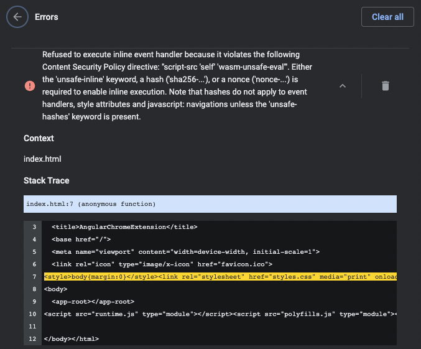This screenshot has width=421, height=349.
Task: Delete this error with trash icon
Action: pos(386,86)
